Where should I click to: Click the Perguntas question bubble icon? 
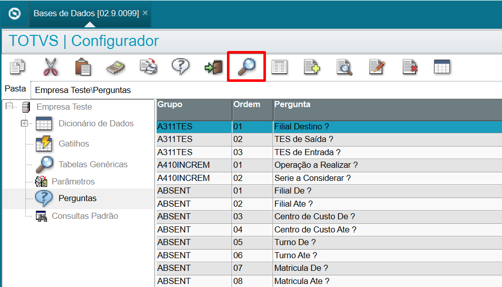click(x=44, y=198)
